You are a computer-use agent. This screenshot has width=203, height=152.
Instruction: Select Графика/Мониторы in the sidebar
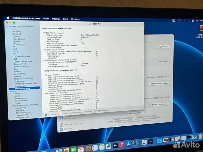coord(23,61)
